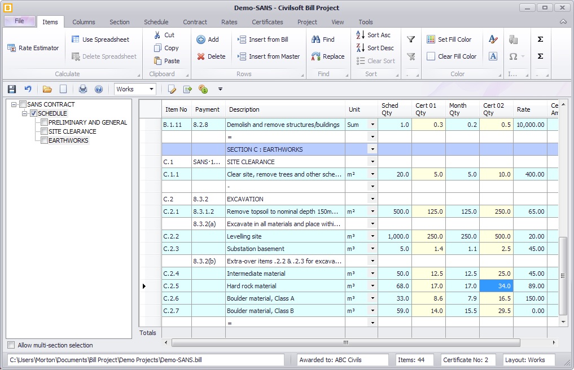Click the Intermediate material description cell
The width and height of the screenshot is (574, 370).
coord(285,274)
